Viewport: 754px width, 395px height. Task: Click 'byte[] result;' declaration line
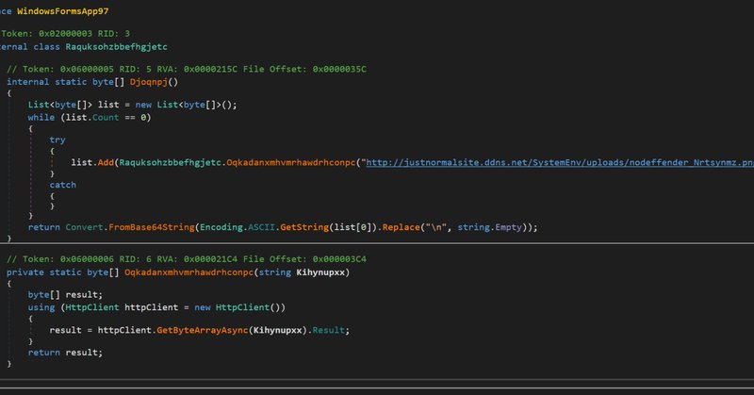pyautogui.click(x=65, y=294)
